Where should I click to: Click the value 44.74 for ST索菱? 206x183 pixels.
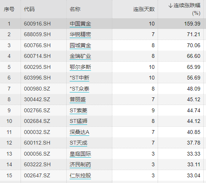tap(193, 110)
